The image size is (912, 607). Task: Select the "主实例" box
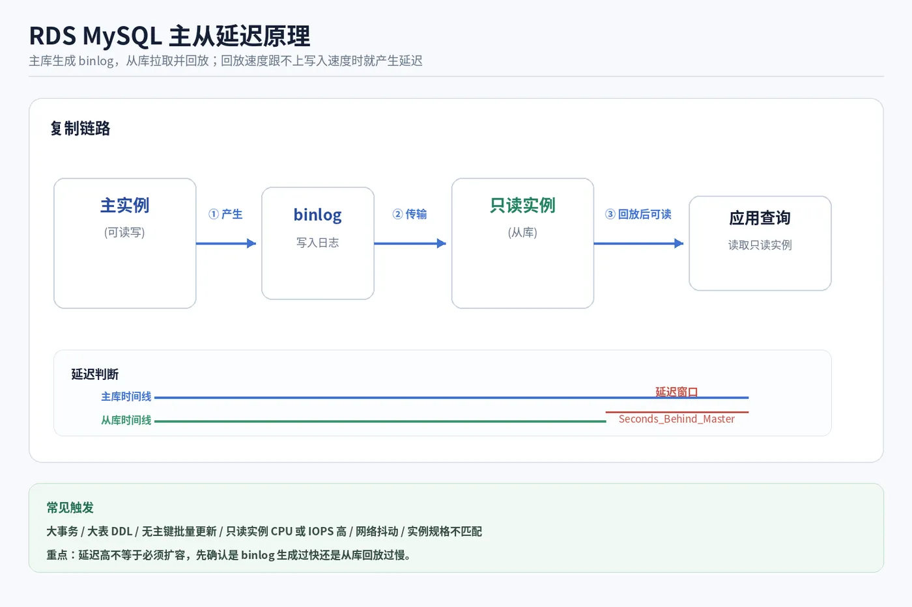pyautogui.click(x=125, y=243)
